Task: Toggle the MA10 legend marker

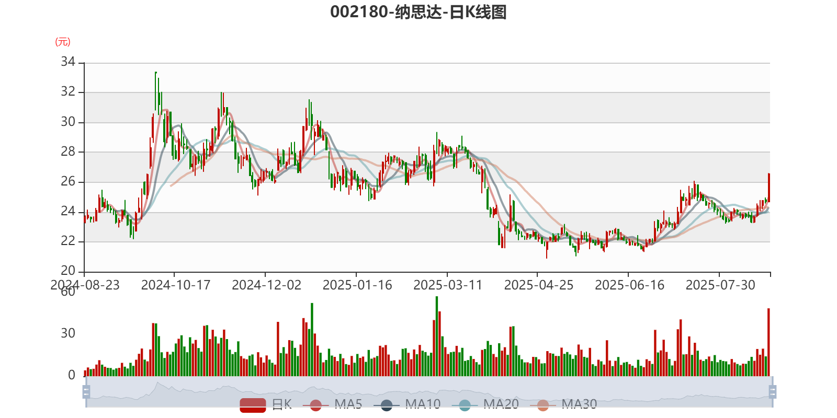Action: click(387, 405)
